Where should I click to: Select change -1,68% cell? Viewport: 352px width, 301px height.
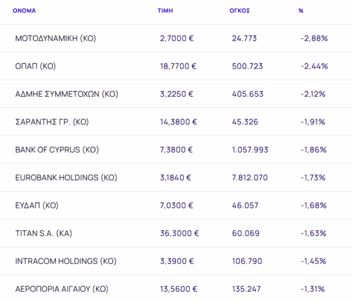coord(314,205)
